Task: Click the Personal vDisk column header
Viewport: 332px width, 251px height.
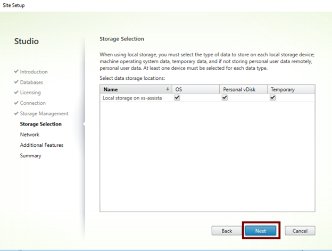Action: pos(243,89)
